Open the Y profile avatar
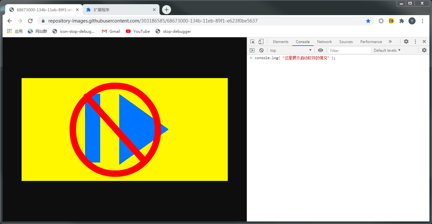 click(412, 21)
